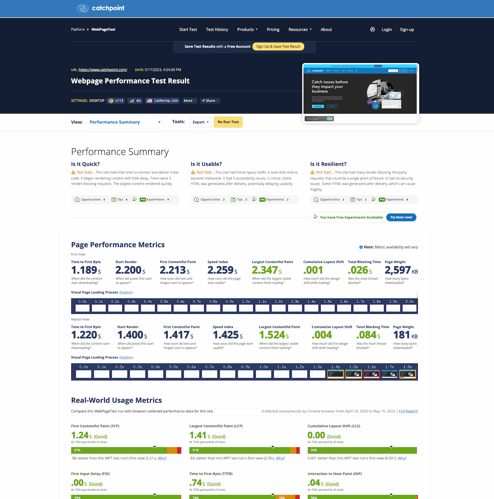This screenshot has height=499, width=494.
Task: Open Start Test in the navigation
Action: pos(188,29)
